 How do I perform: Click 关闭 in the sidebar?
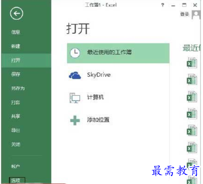16,144
